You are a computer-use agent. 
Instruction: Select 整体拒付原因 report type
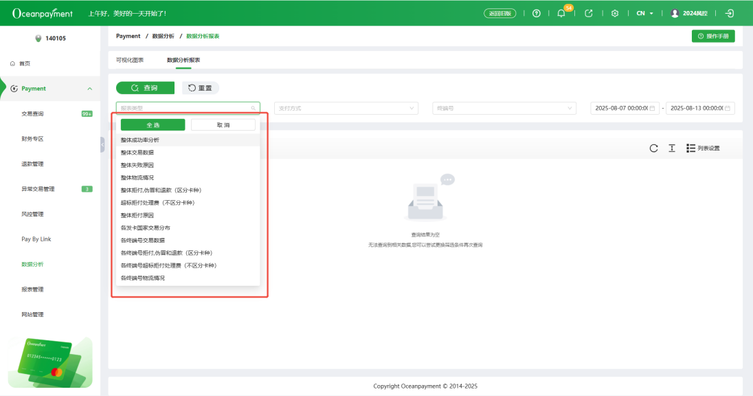click(x=188, y=215)
